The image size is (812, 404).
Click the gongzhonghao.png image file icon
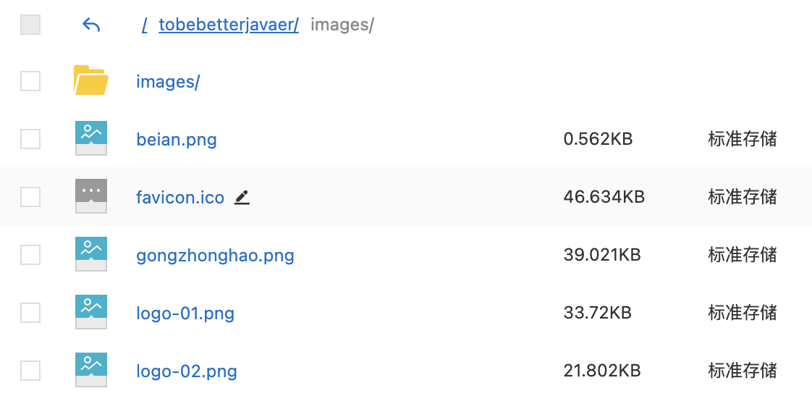pos(91,254)
